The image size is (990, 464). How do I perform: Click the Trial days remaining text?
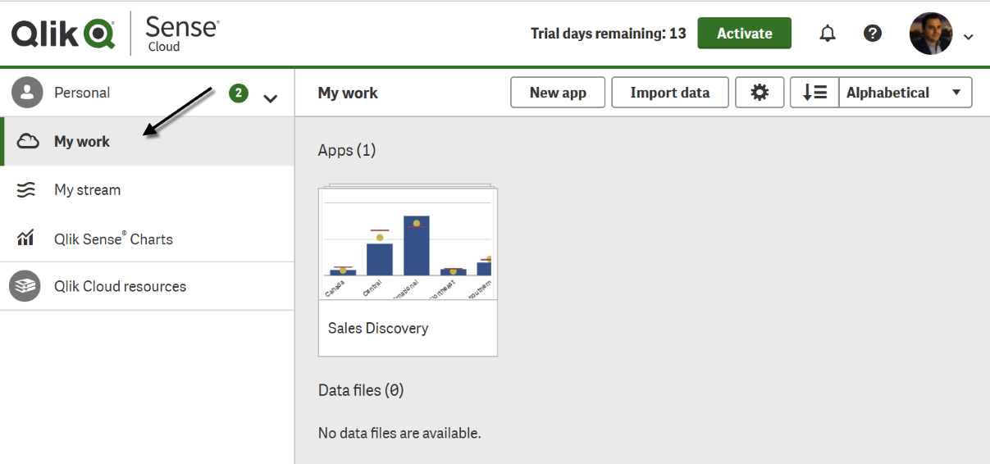pyautogui.click(x=608, y=34)
